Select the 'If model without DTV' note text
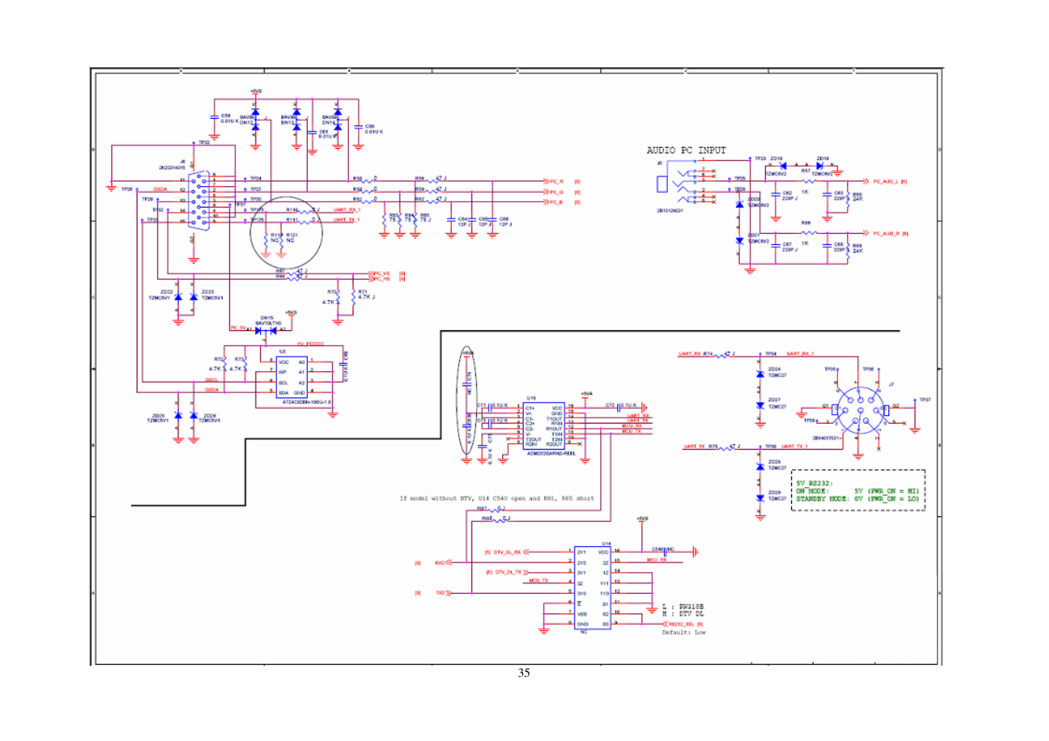 click(497, 498)
